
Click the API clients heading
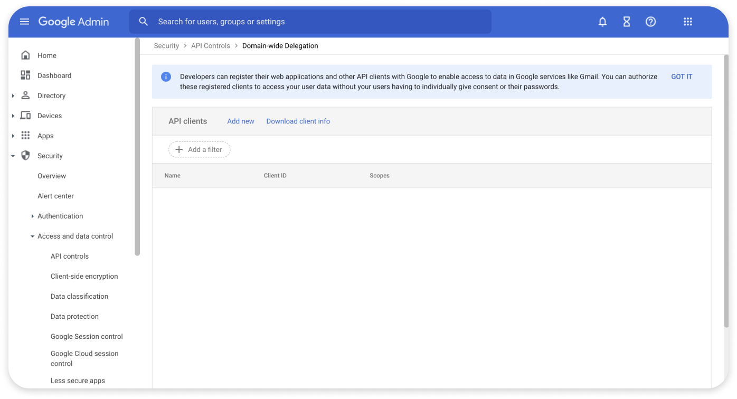tap(187, 121)
